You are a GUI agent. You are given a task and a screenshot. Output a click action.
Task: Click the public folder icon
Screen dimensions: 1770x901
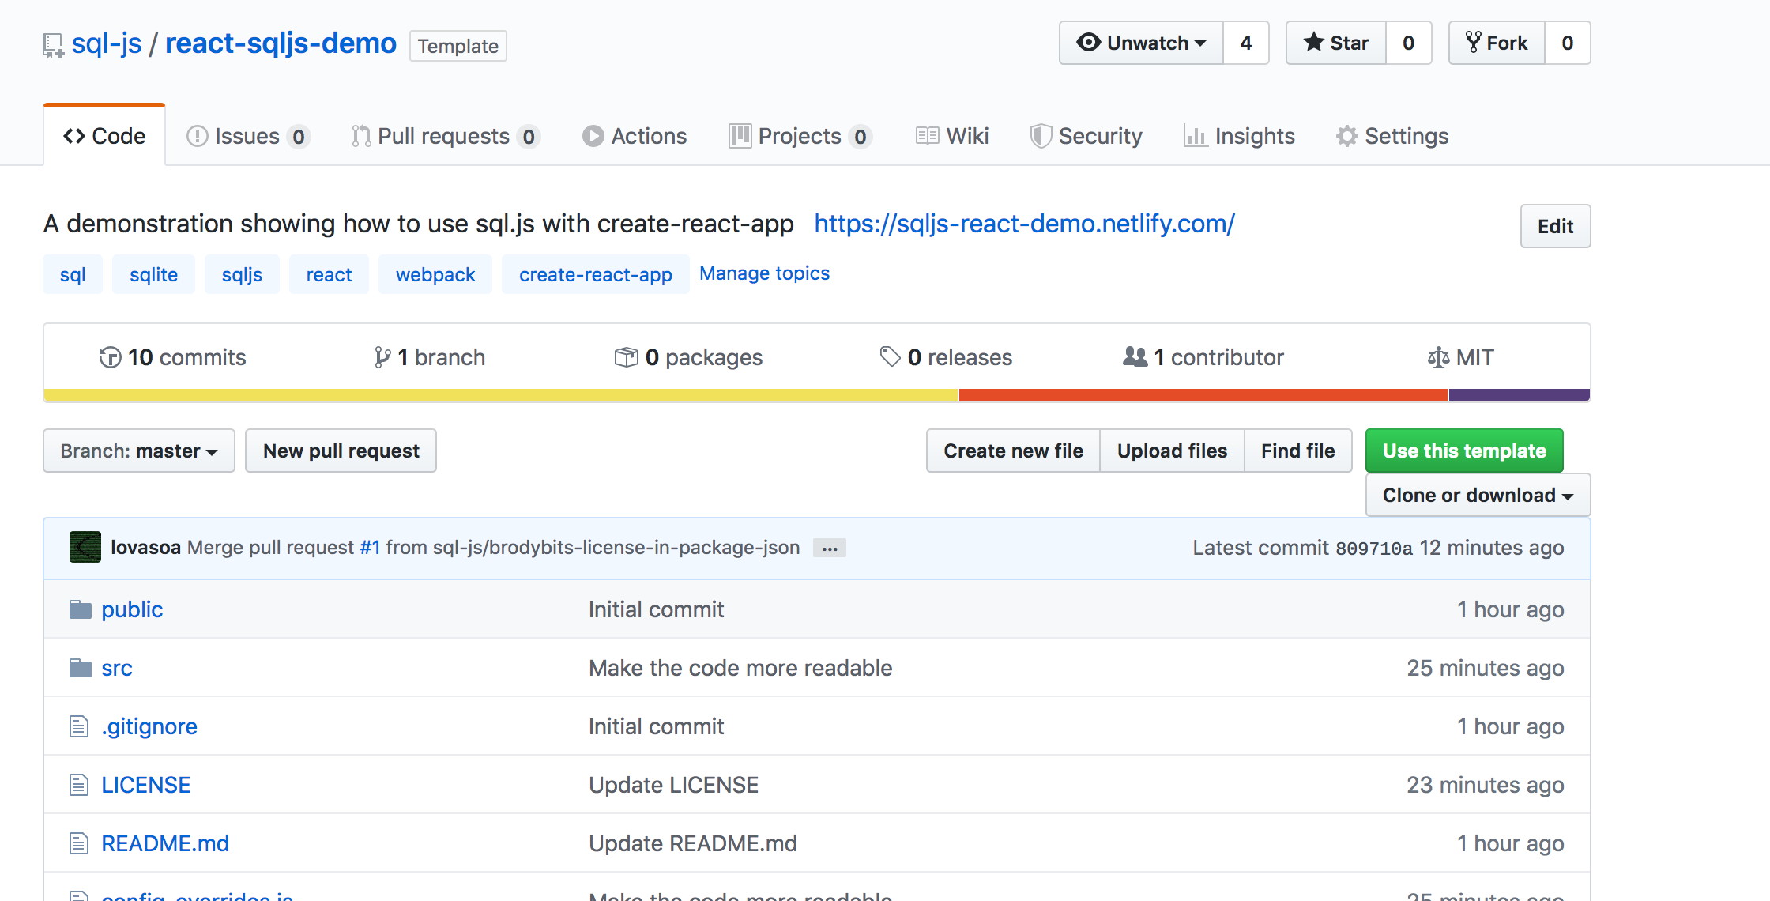pyautogui.click(x=80, y=609)
